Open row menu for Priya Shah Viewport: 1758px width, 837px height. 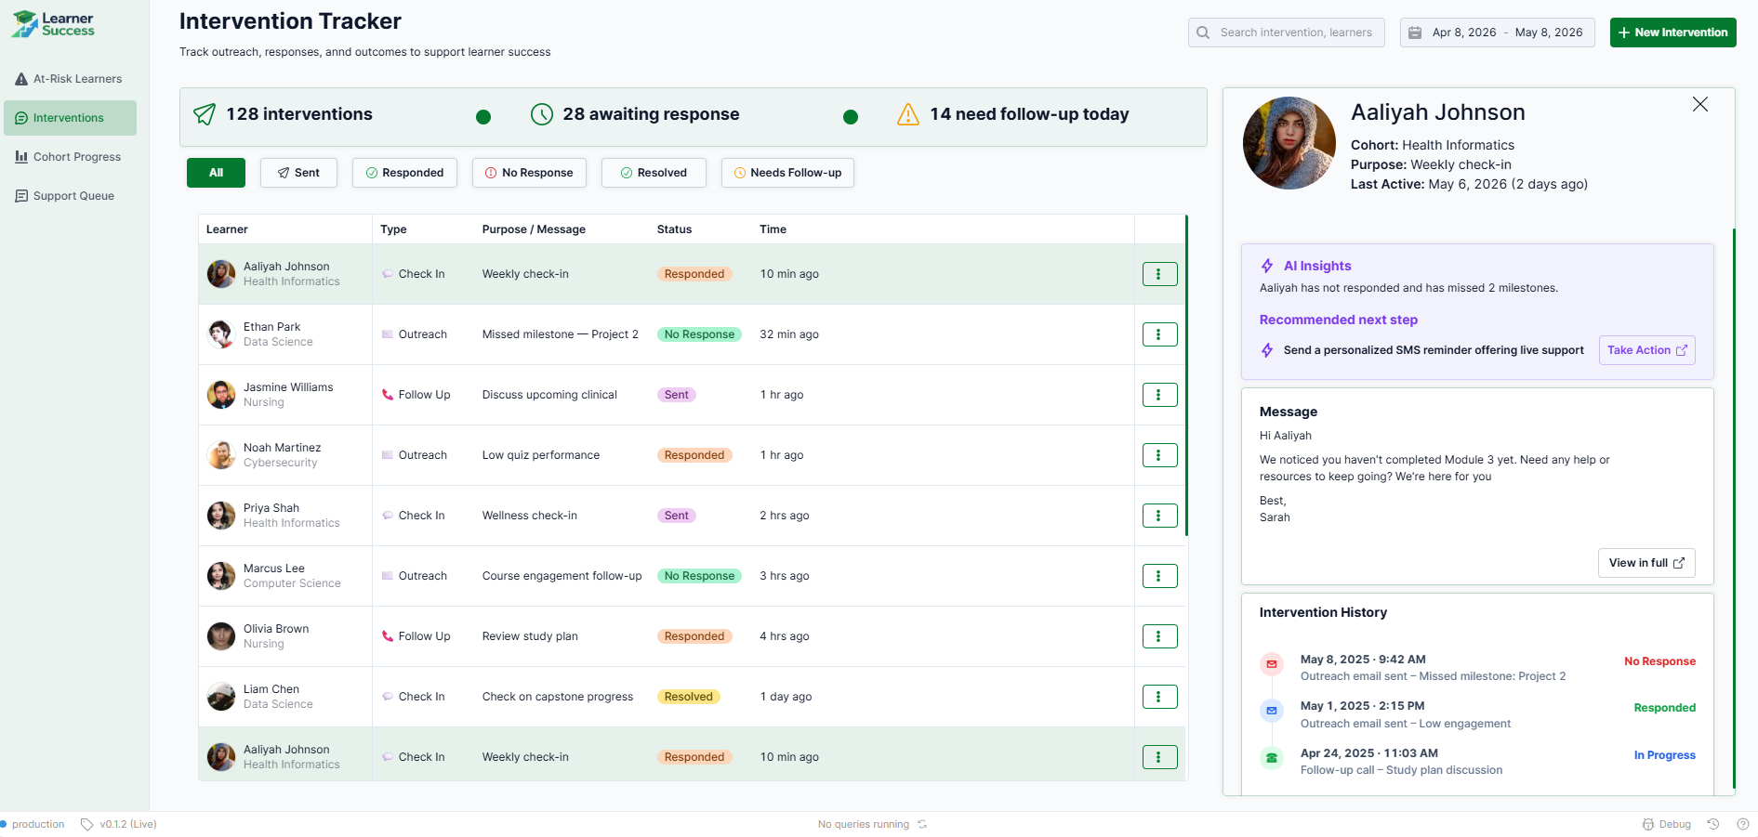coord(1159,516)
